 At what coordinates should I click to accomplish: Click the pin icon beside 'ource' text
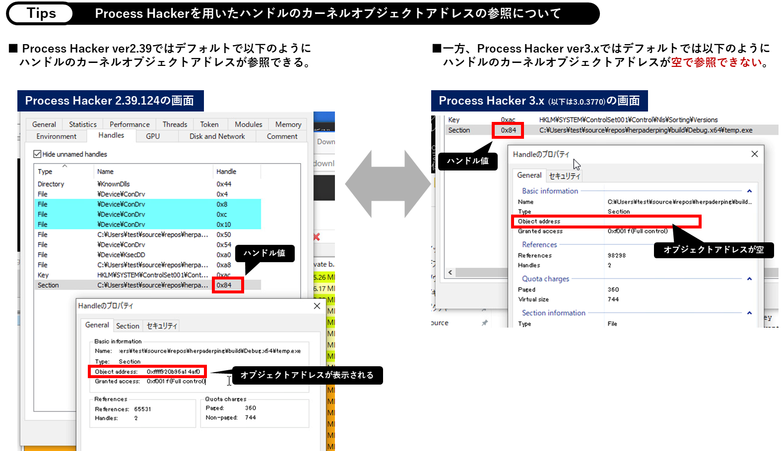pos(485,323)
